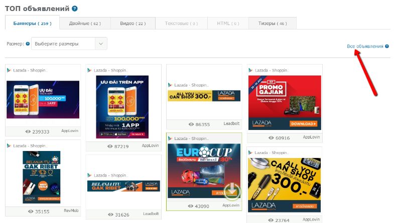This screenshot has width=394, height=223.
Task: Open the Belanja Itu Gak Ribet square banner
Action: coord(42,177)
